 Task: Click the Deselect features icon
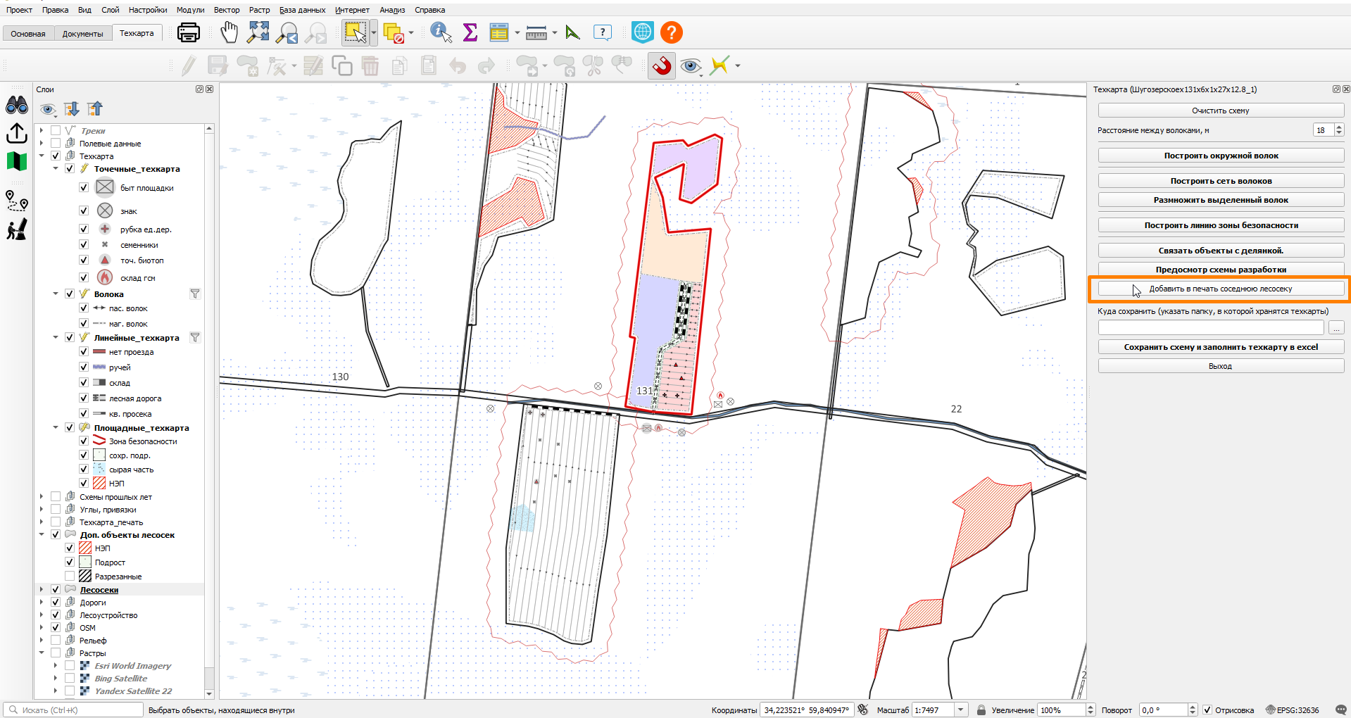point(394,32)
